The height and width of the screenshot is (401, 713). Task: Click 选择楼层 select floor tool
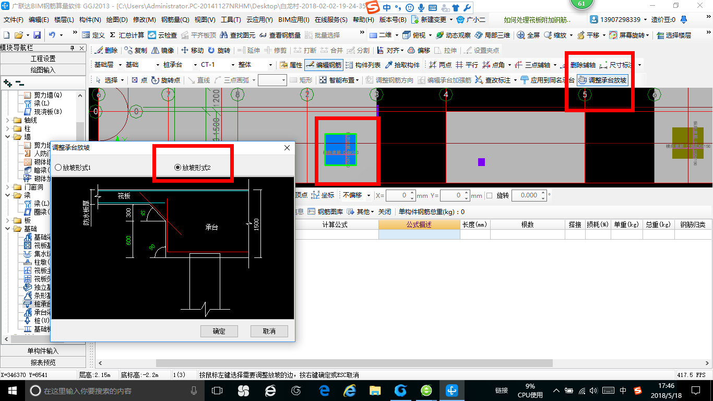[674, 35]
